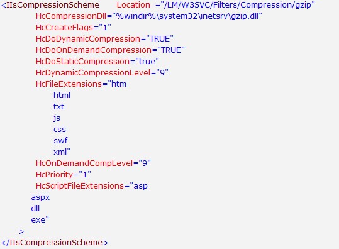Click the HcScriptFileExtensions attribute name
The height and width of the screenshot is (249, 339).
click(x=80, y=186)
